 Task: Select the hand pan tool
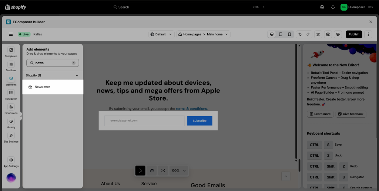click(152, 171)
